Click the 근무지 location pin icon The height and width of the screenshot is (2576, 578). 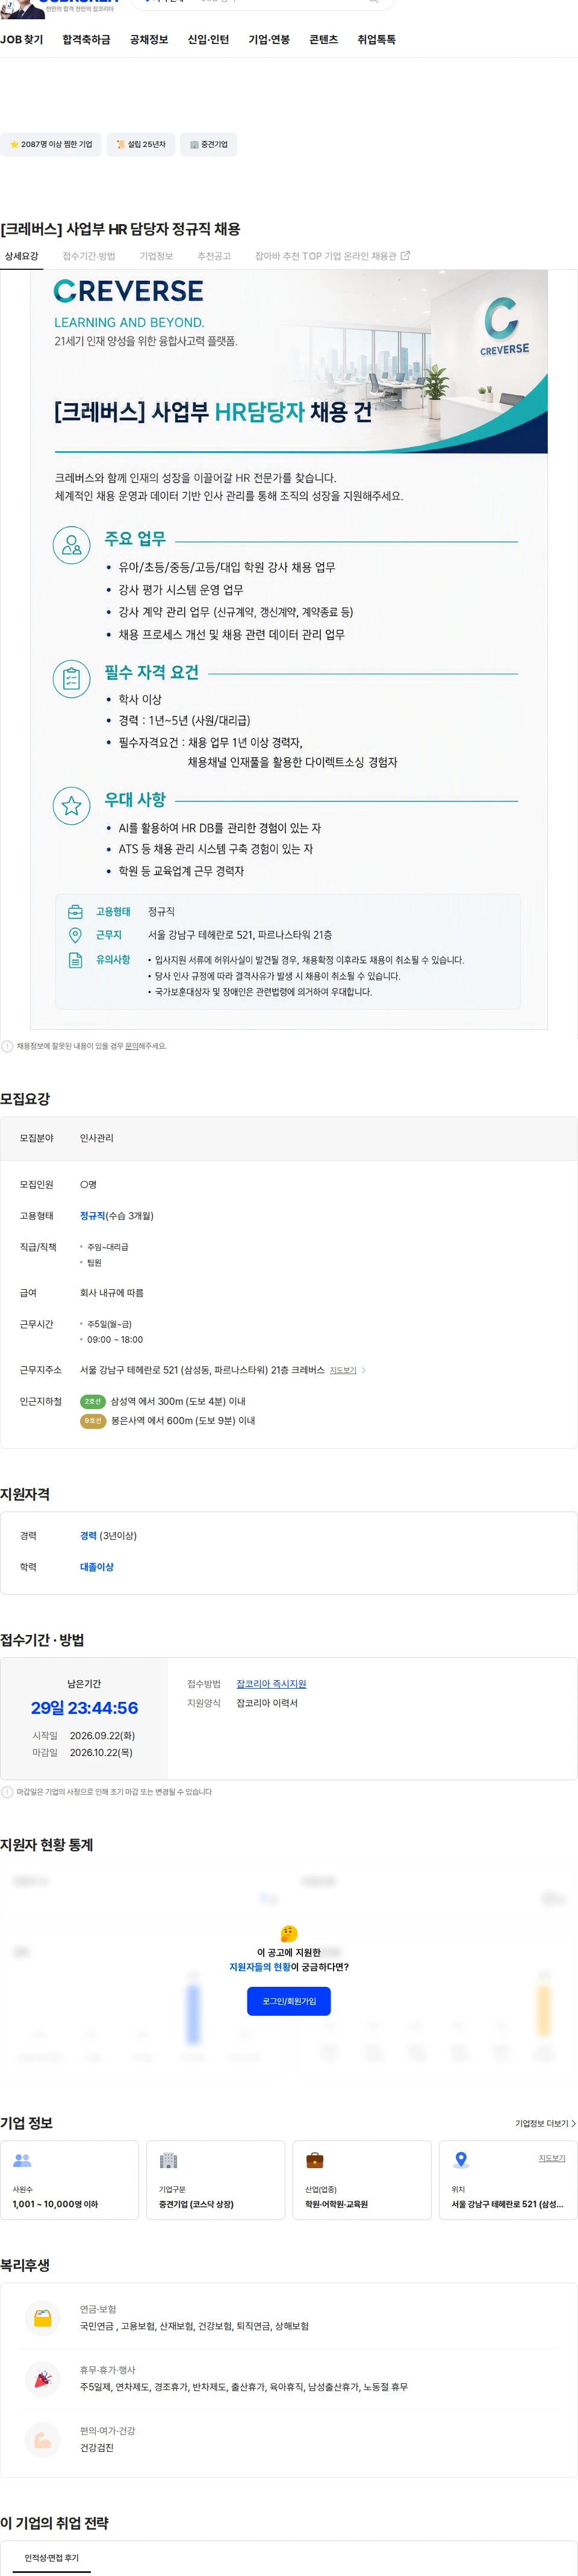pos(75,935)
